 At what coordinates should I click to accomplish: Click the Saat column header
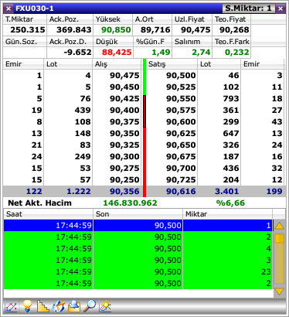pos(48,214)
